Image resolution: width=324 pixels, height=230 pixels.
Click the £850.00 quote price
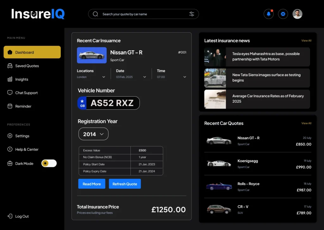coord(303,144)
